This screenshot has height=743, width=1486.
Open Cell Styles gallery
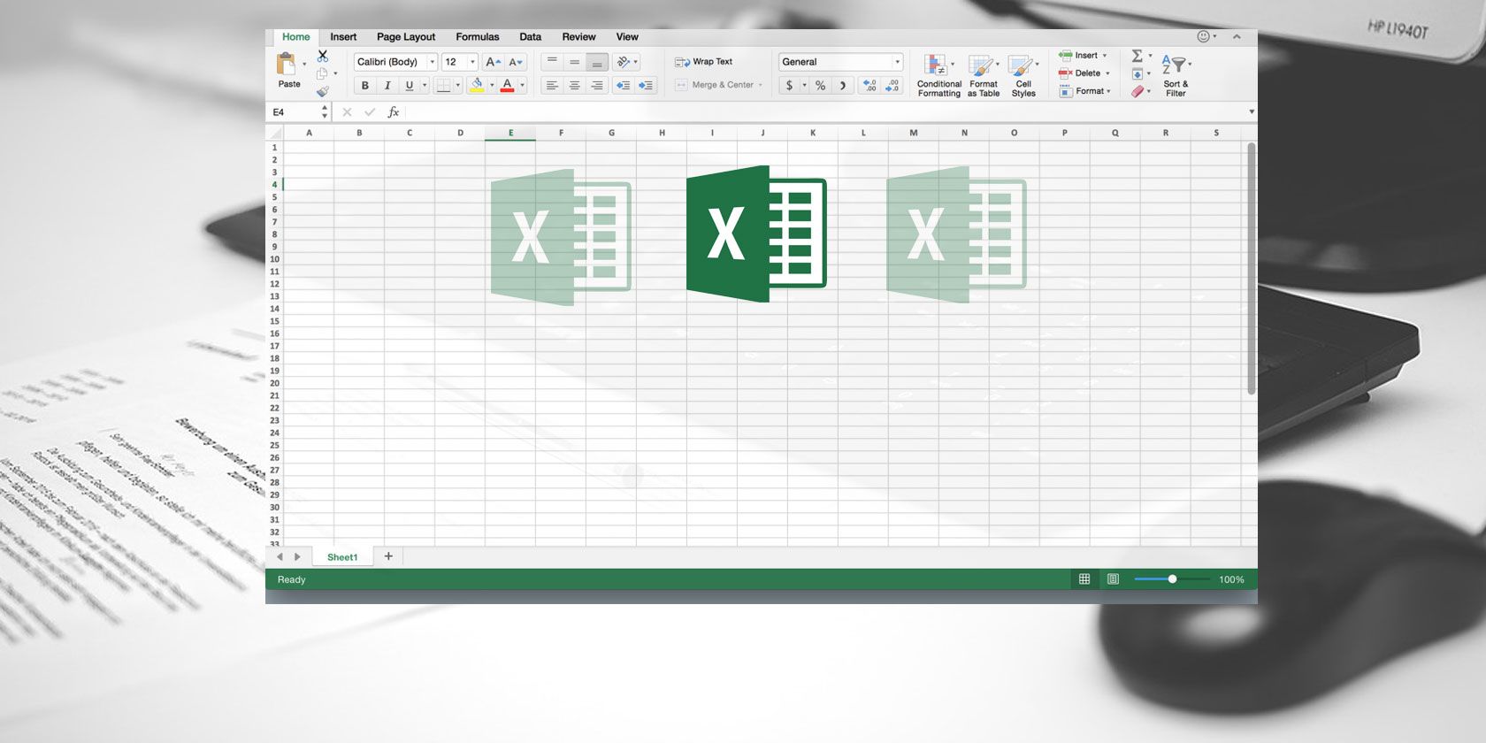[1023, 74]
